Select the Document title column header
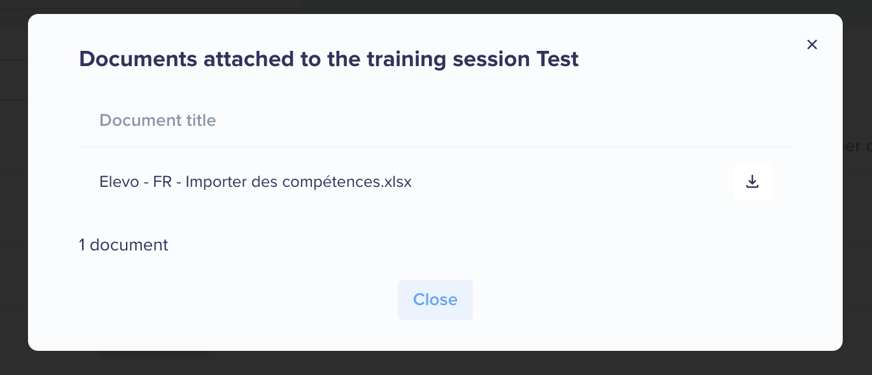 coord(158,120)
